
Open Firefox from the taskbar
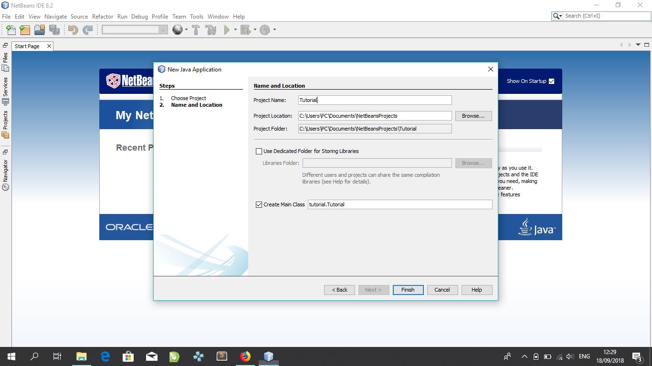click(x=245, y=356)
